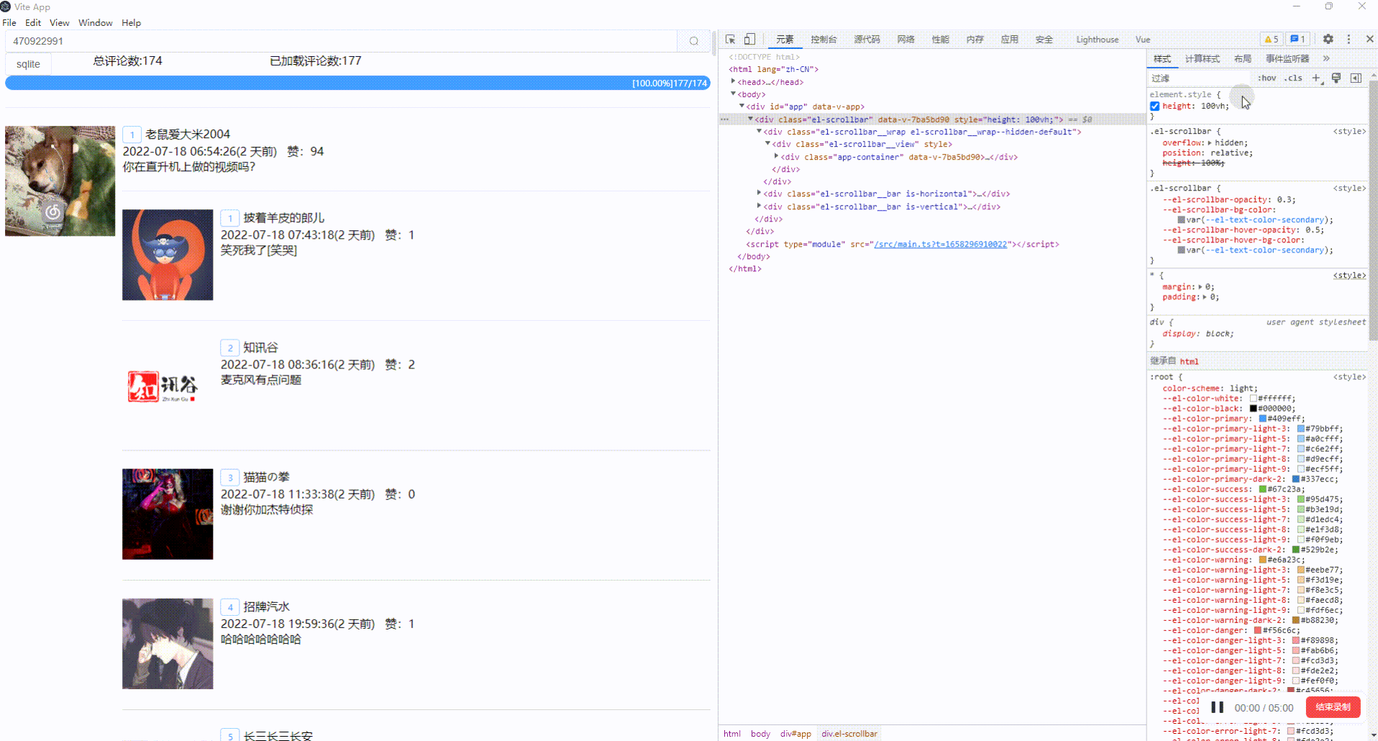Click the div.el-scrollbar breadcrumb

pyautogui.click(x=849, y=734)
